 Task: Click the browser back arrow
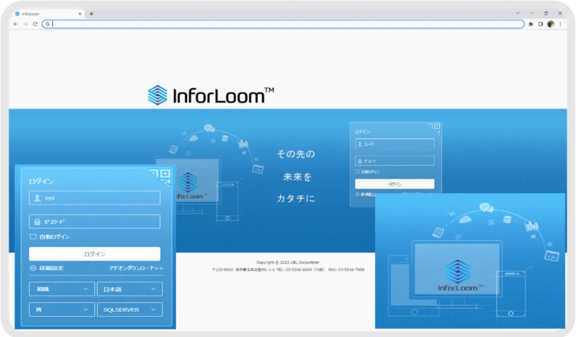pyautogui.click(x=15, y=24)
